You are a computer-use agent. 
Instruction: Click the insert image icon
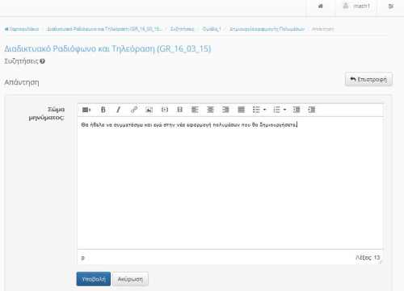[149, 110]
